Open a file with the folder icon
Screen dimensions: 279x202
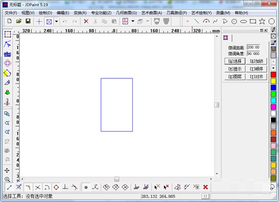pyautogui.click(x=18, y=21)
